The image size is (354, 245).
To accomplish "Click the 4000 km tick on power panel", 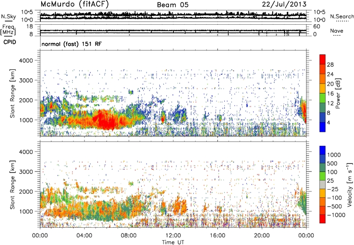I will pos(26,61).
